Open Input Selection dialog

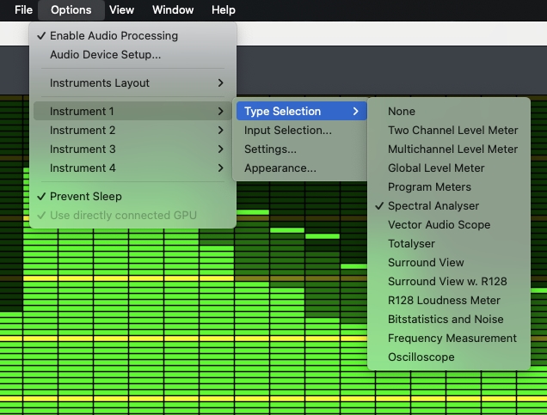301,131
